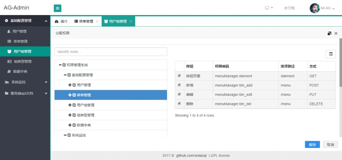The height and width of the screenshot is (160, 342).
Task: Click the dialog vertical scrollbar
Action: pos(341,62)
